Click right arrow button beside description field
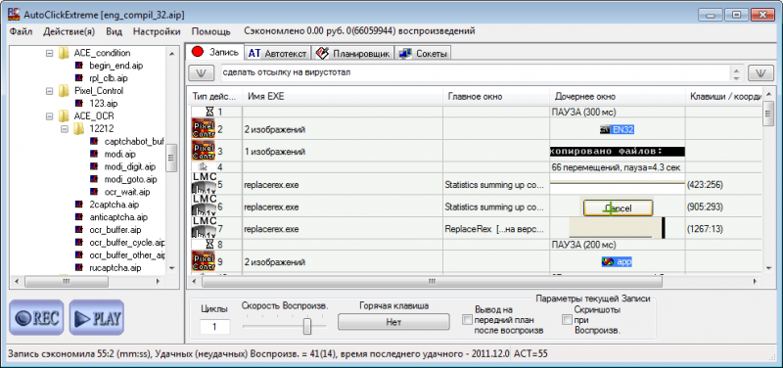Viewport: 783px width, 368px height. (x=760, y=72)
